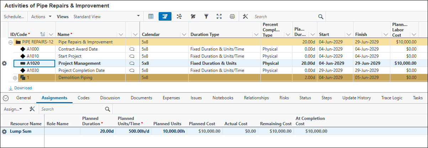
Task: Open the Codes tab
Action: click(x=84, y=98)
